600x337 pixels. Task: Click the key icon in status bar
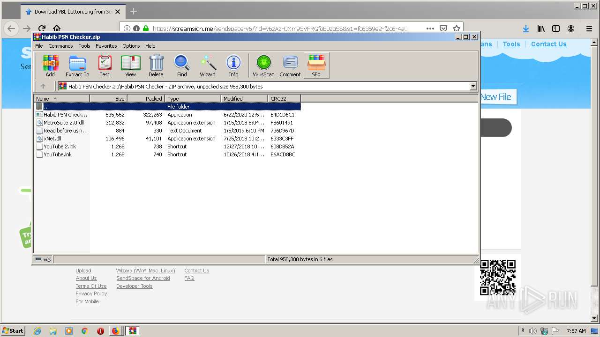pyautogui.click(x=47, y=259)
